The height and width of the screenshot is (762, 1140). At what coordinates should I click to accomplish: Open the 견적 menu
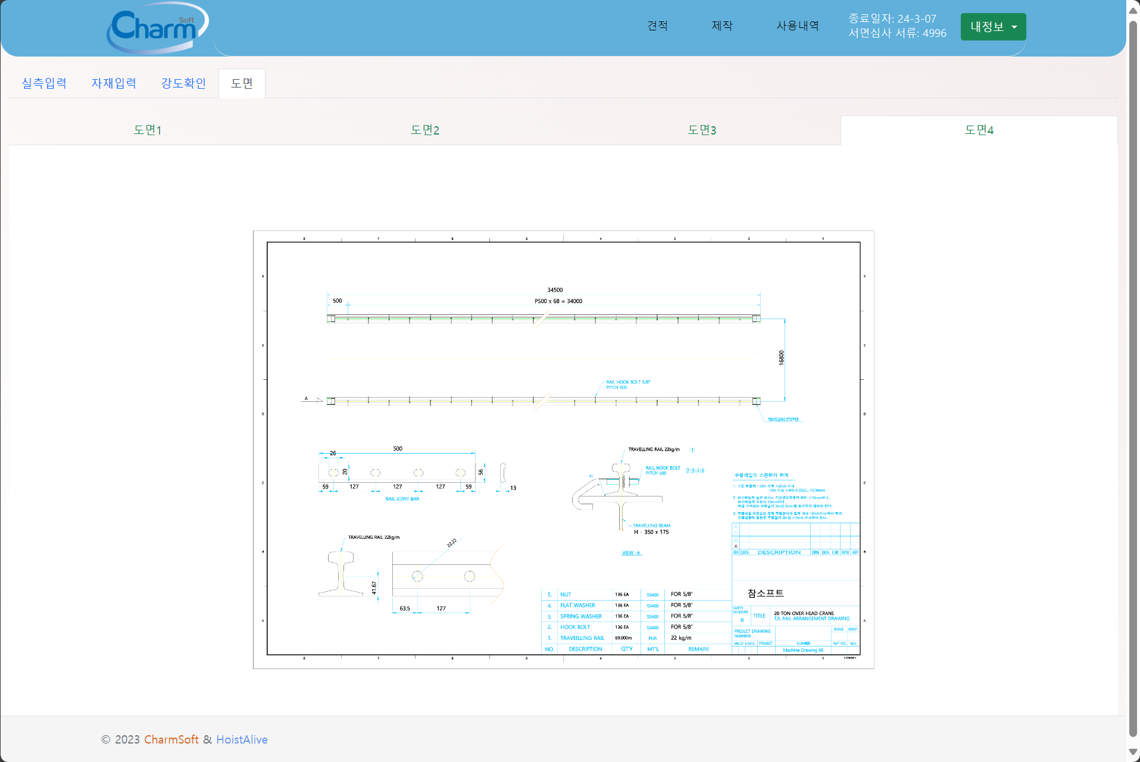[x=657, y=26]
